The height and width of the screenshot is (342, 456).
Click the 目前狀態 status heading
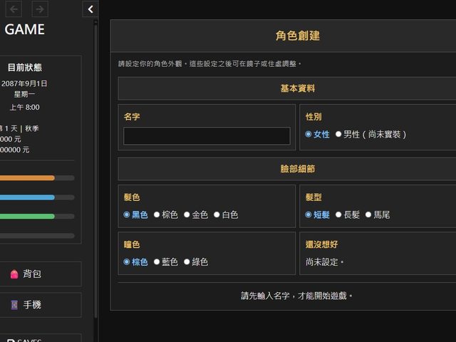(25, 68)
